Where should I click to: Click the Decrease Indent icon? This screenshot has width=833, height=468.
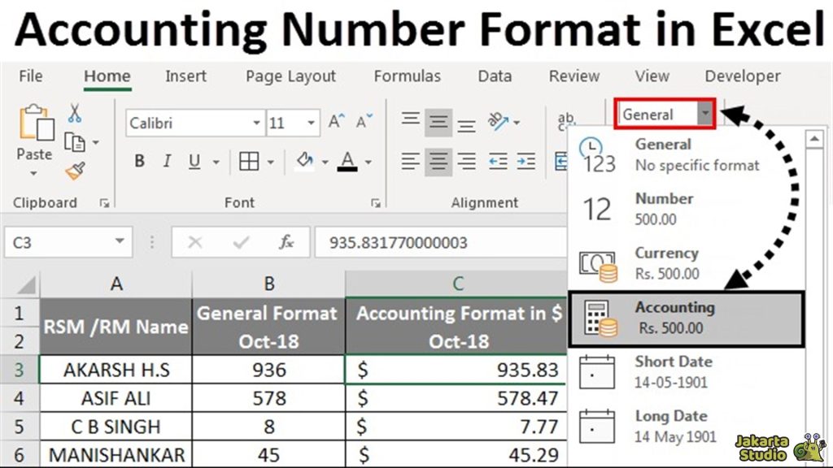click(497, 162)
